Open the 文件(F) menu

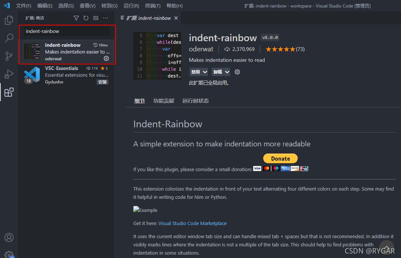point(24,6)
